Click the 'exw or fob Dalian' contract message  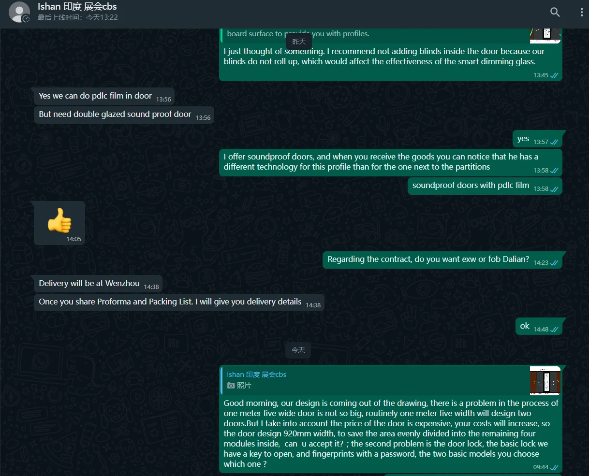442,260
